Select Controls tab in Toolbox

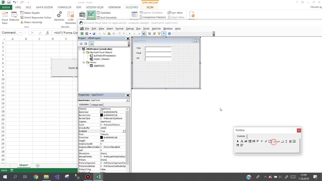click(241, 136)
